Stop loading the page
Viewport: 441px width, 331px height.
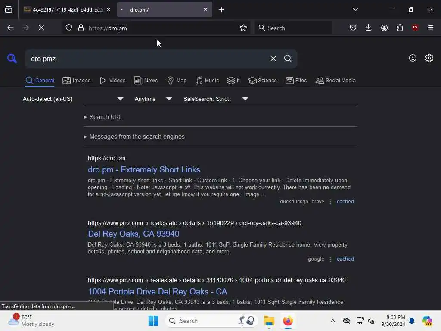(41, 28)
